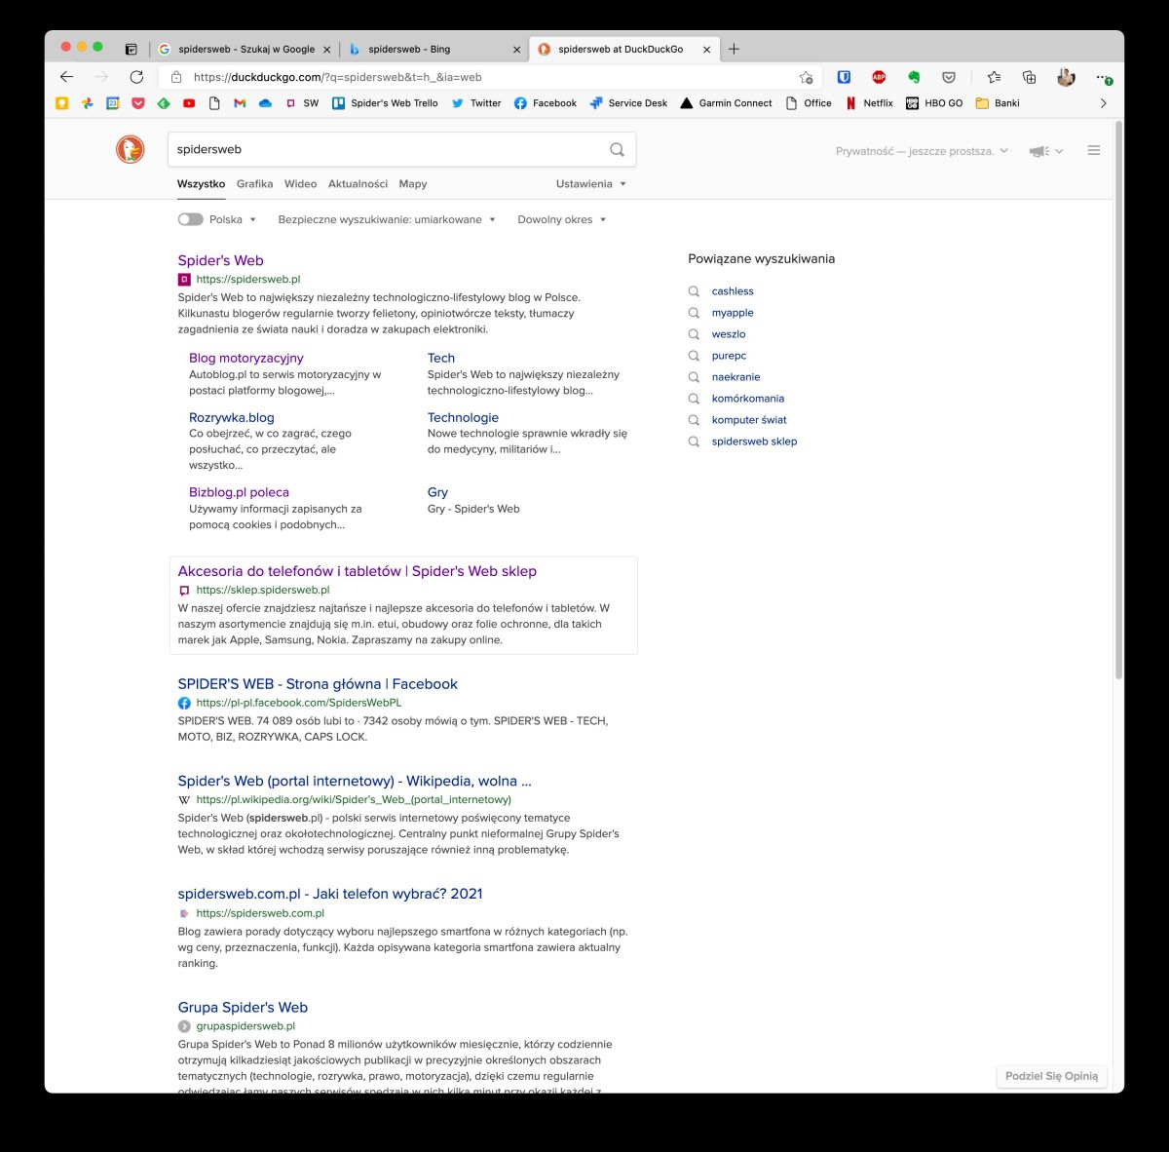Screen dimensions: 1169x1152
Task: Open Wikipedia Spider's Web result
Action: 355,781
